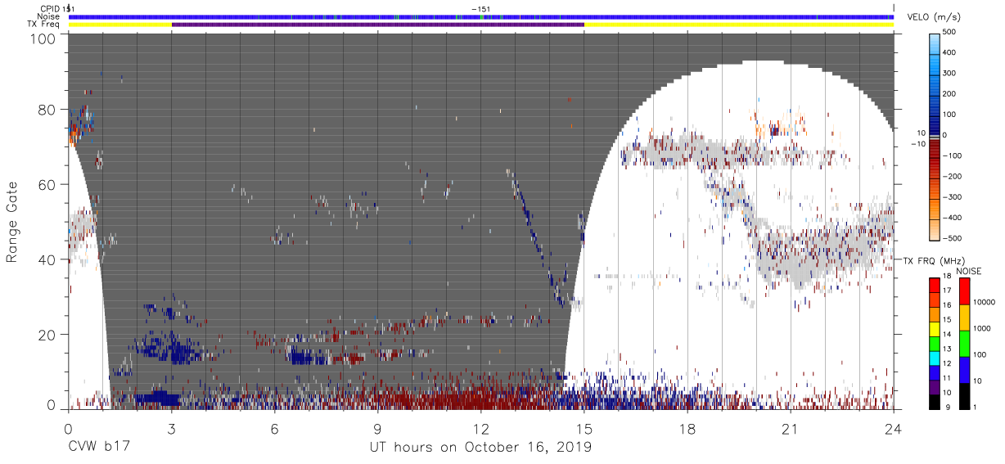Click x-axis tick label 6
Viewport: 1005px width, 464px height.
274,430
